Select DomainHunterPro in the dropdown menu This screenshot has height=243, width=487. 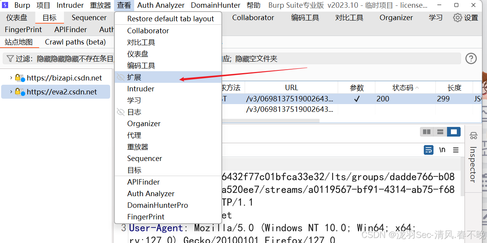coord(168,205)
